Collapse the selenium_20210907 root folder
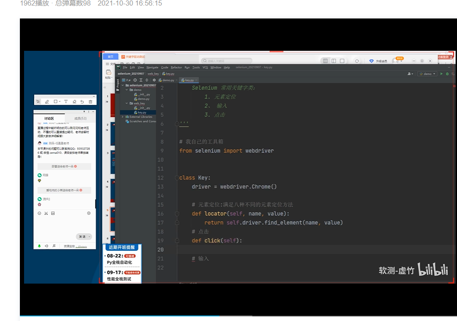This screenshot has width=457, height=321. click(123, 85)
